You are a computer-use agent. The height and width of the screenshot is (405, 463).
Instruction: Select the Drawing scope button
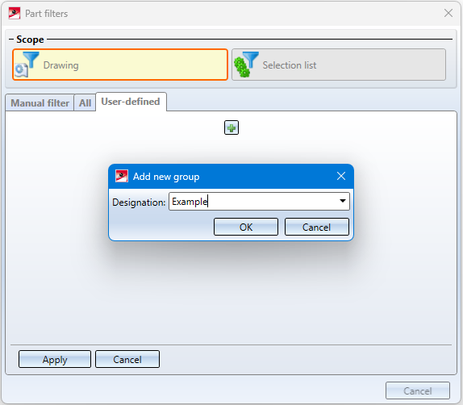click(x=120, y=65)
